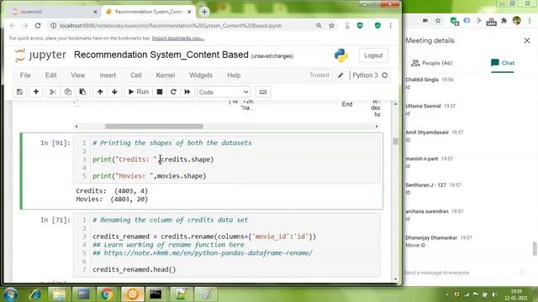Open the Cell menu
This screenshot has height=302, width=538.
(x=136, y=75)
